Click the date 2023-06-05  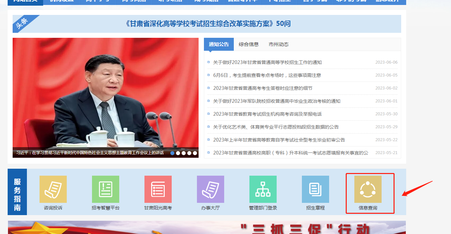(386, 75)
